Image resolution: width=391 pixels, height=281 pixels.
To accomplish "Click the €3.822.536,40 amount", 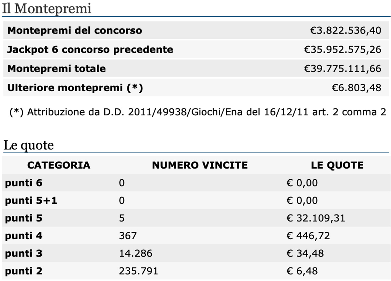I will [x=345, y=31].
